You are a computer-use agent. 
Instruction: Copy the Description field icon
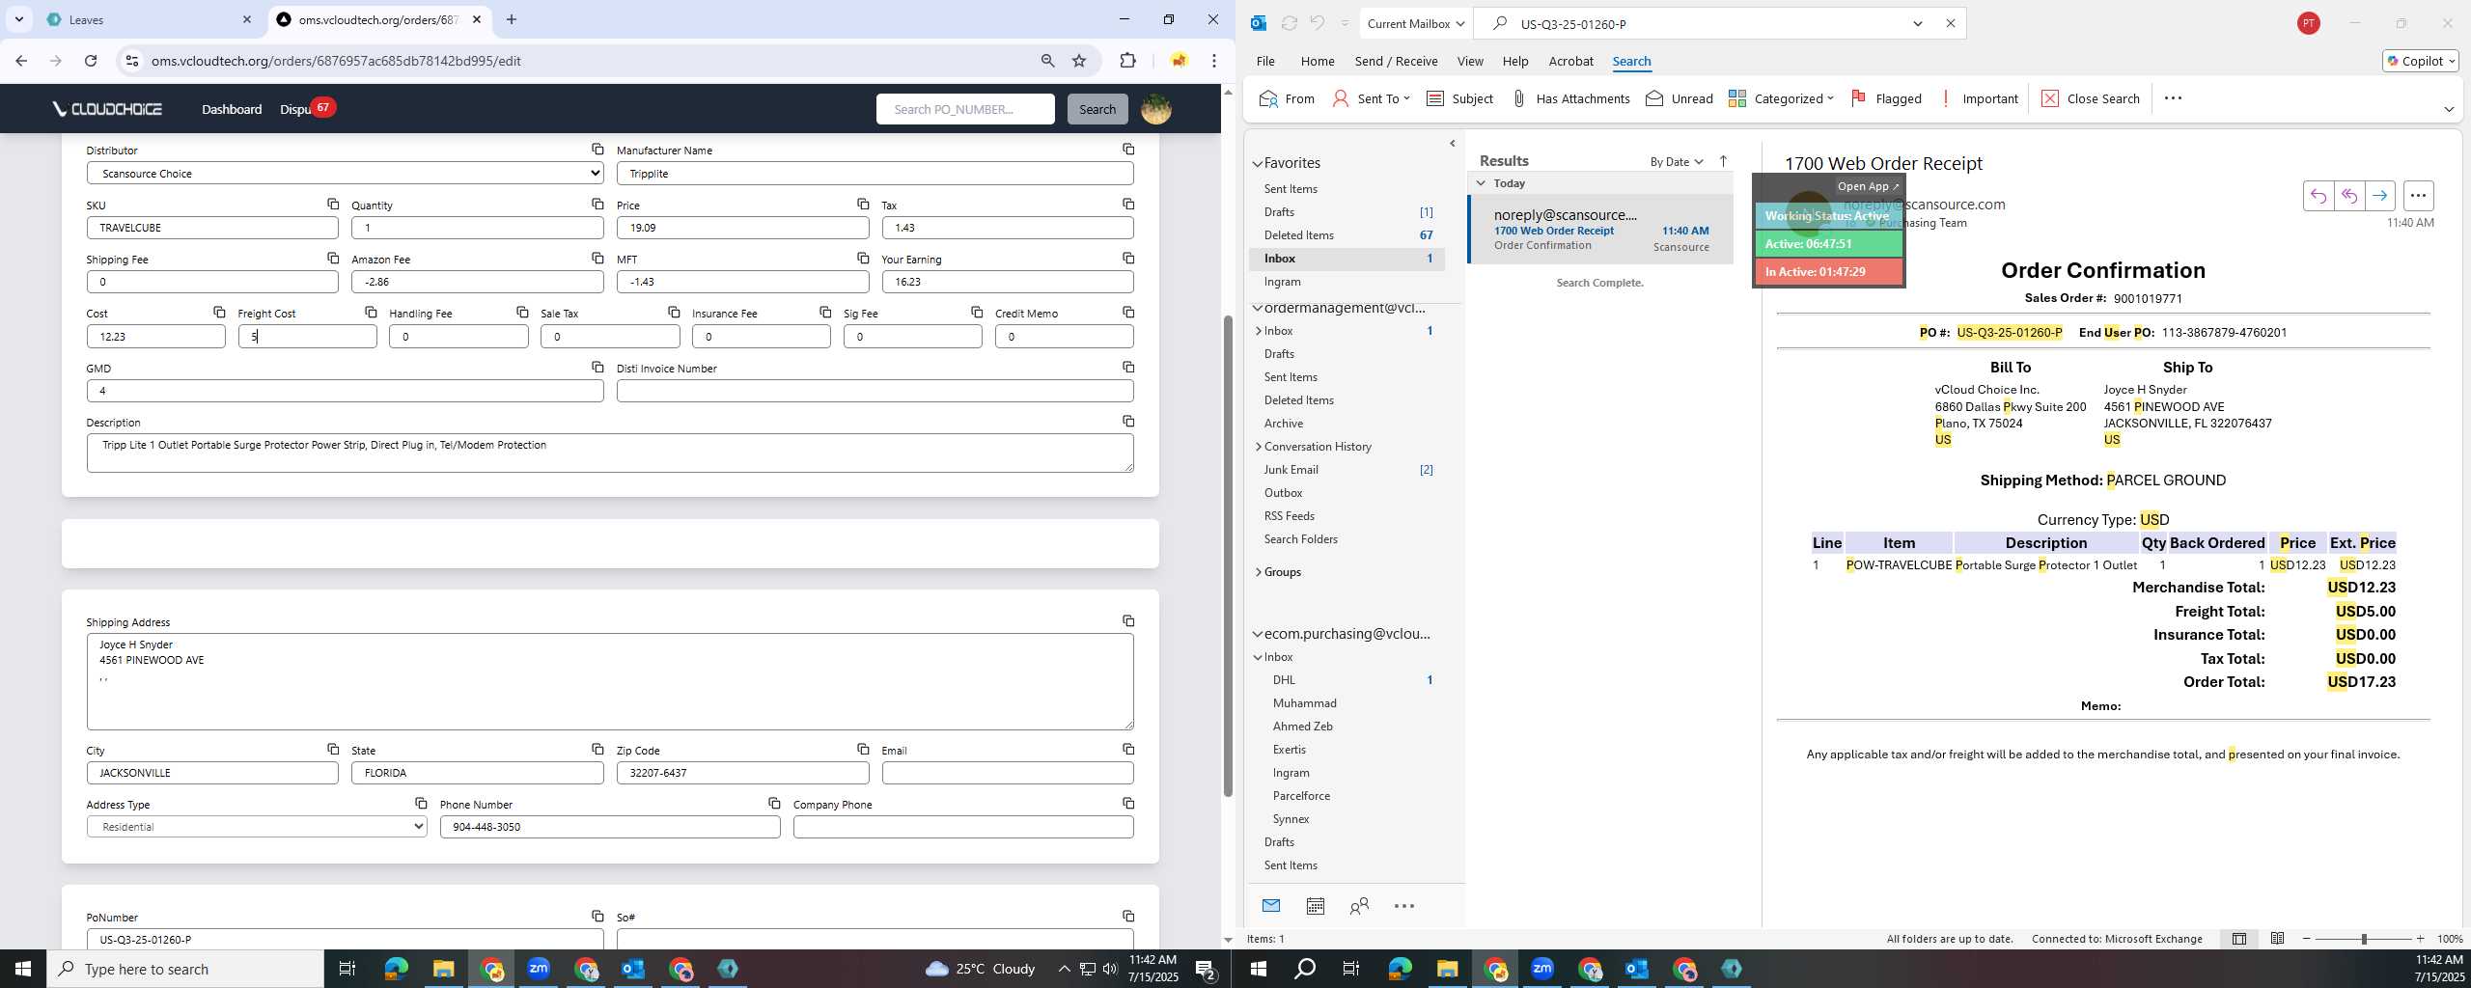click(x=1128, y=422)
